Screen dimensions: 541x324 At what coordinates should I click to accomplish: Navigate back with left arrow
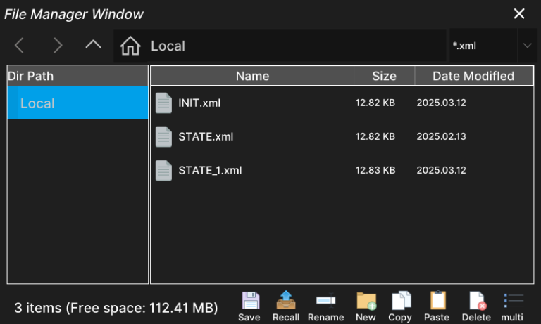20,46
